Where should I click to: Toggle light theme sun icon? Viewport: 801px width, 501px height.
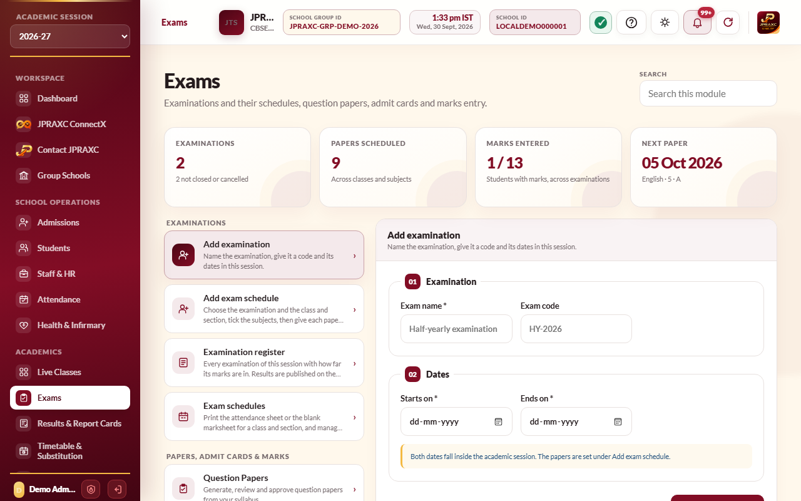coord(665,23)
